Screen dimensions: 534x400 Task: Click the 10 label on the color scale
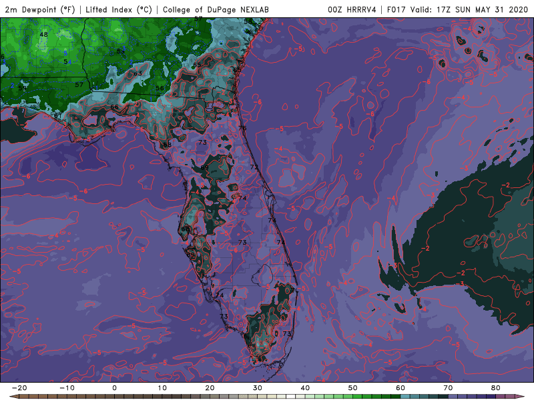click(162, 388)
